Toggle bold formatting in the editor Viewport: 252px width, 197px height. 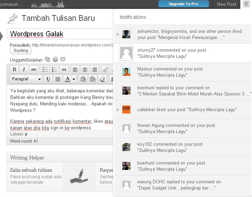pos(14,69)
